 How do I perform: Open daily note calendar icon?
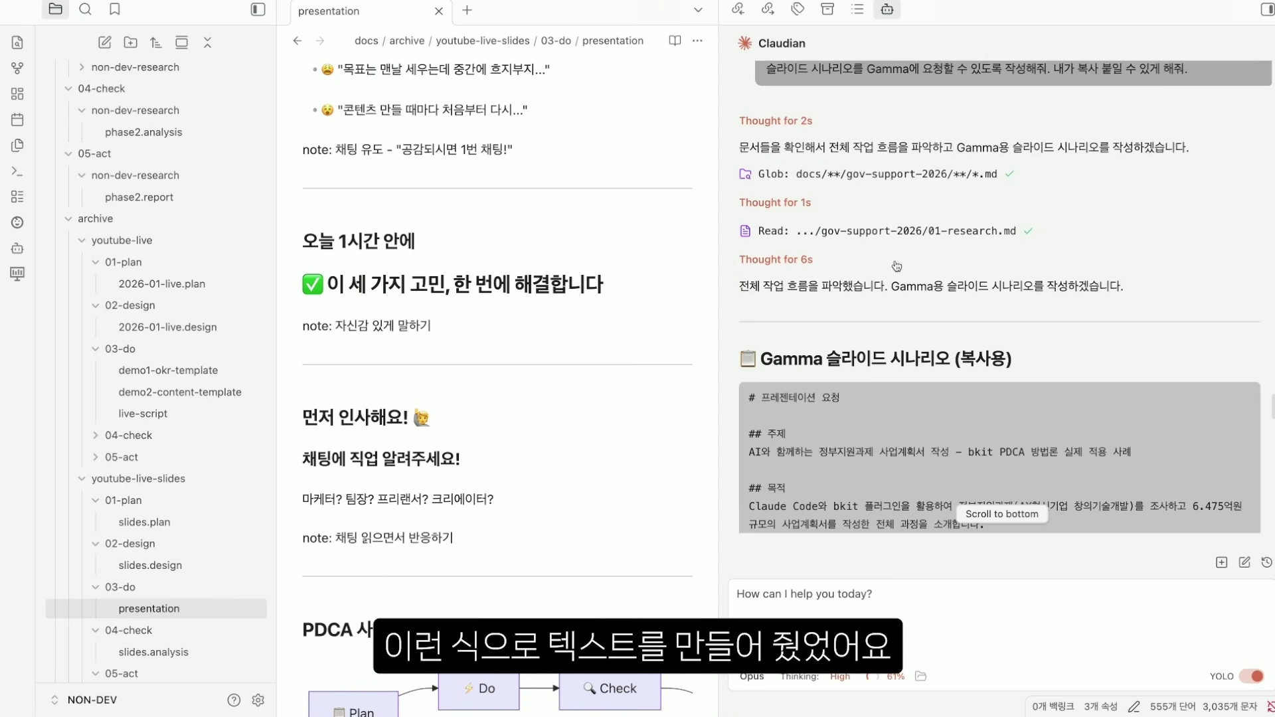click(17, 119)
